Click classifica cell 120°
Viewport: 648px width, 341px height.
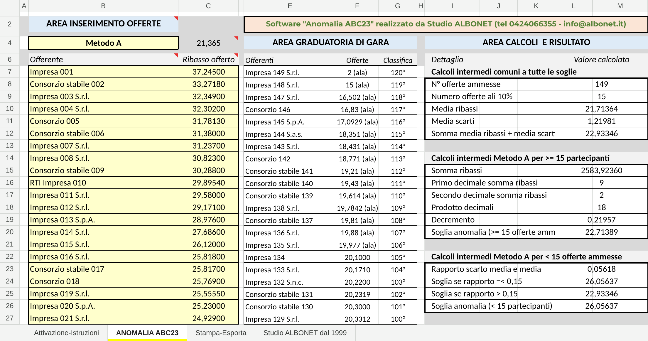pyautogui.click(x=398, y=72)
